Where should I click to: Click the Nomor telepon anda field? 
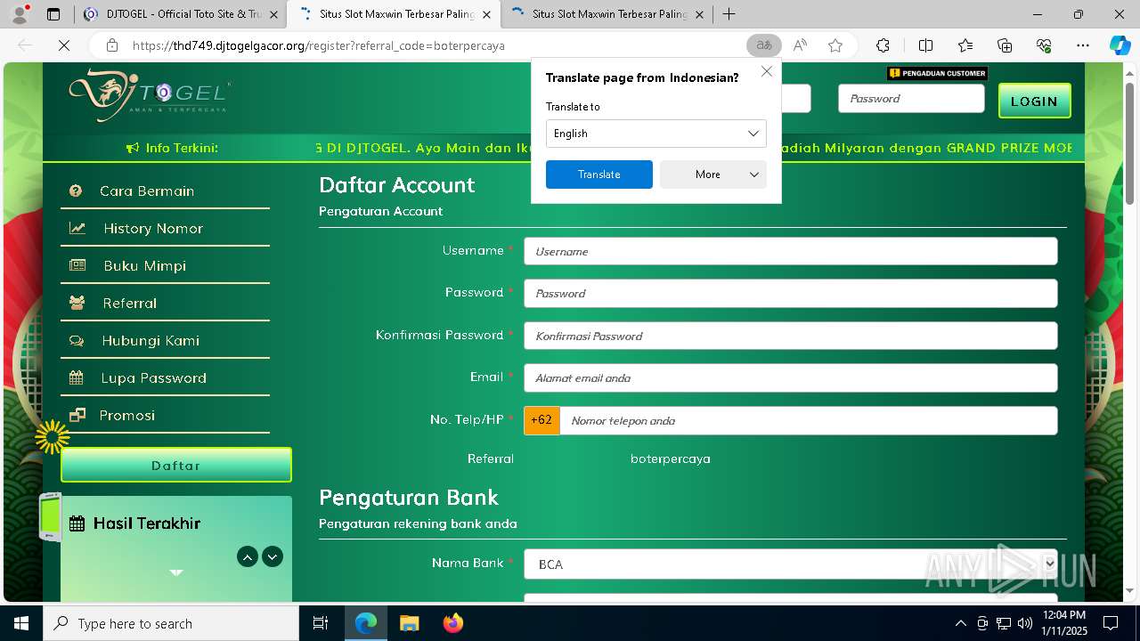(809, 420)
